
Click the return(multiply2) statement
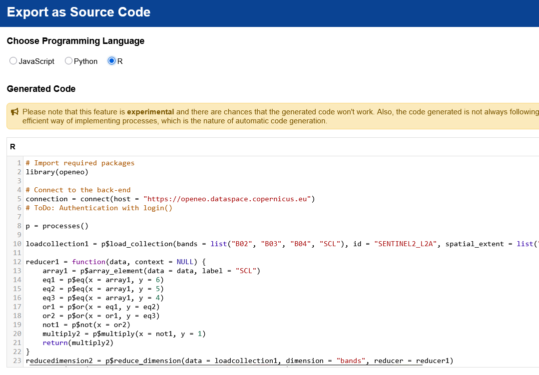pos(78,343)
